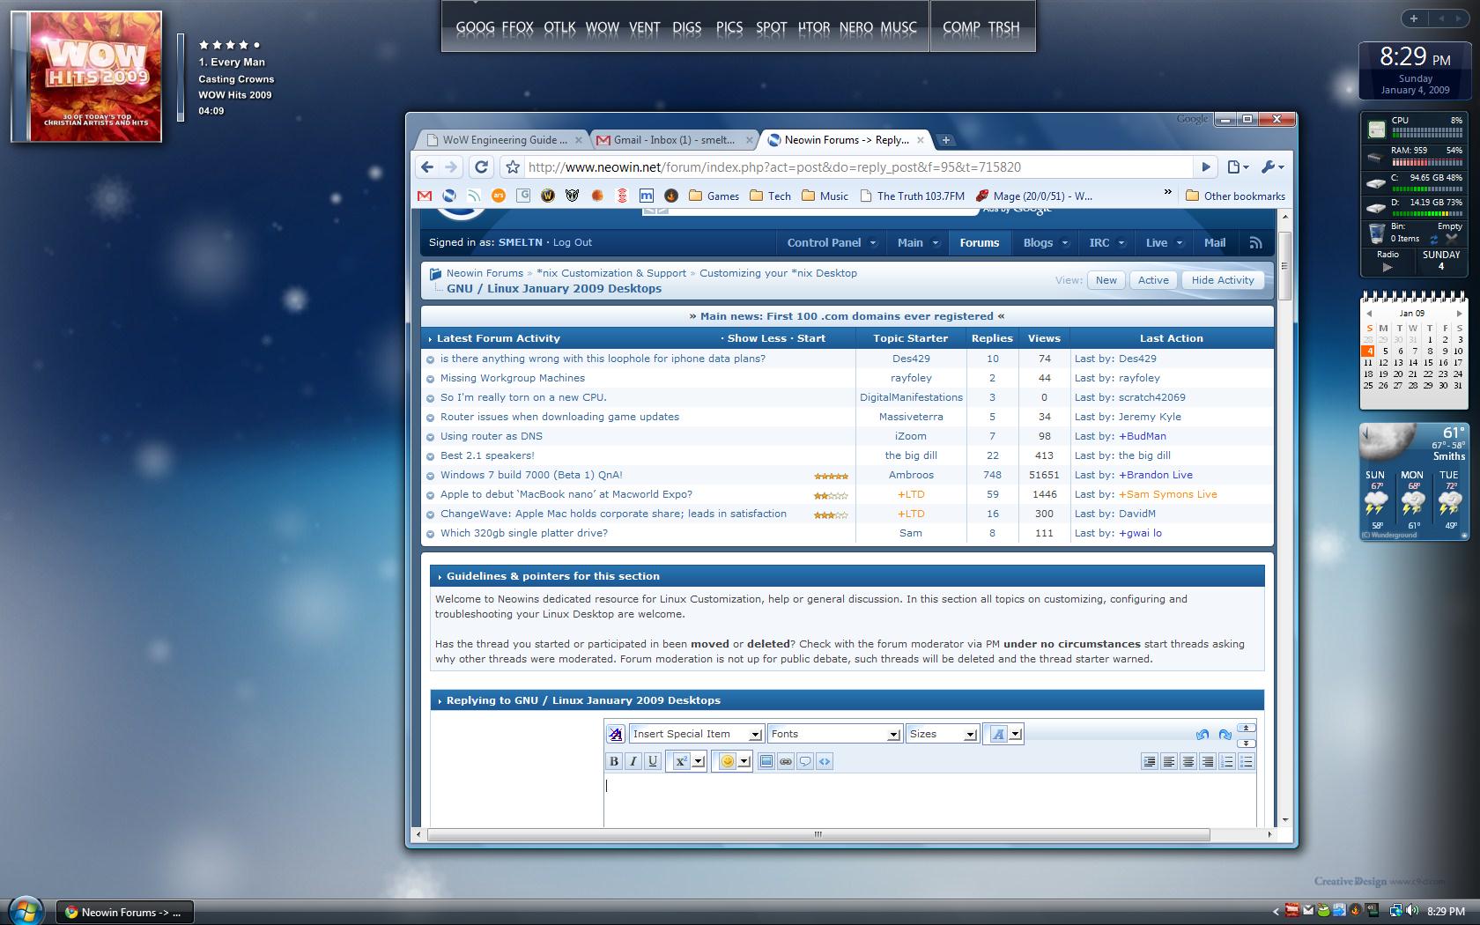Open Gmail bookmark icon in bookmarks bar
This screenshot has height=925, width=1480.
click(425, 196)
